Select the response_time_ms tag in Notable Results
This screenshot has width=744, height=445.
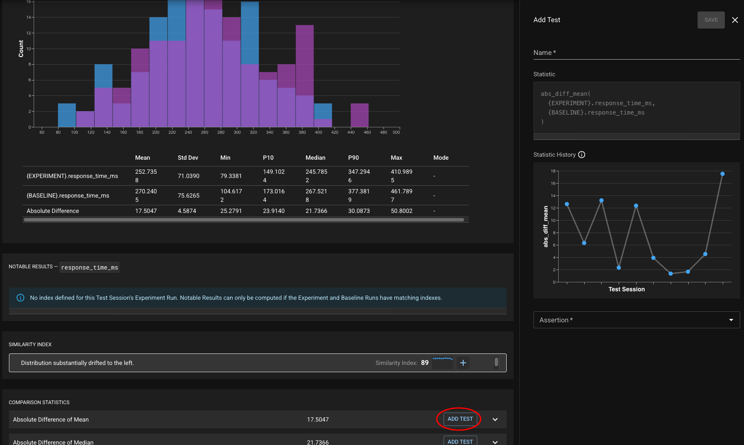point(89,267)
